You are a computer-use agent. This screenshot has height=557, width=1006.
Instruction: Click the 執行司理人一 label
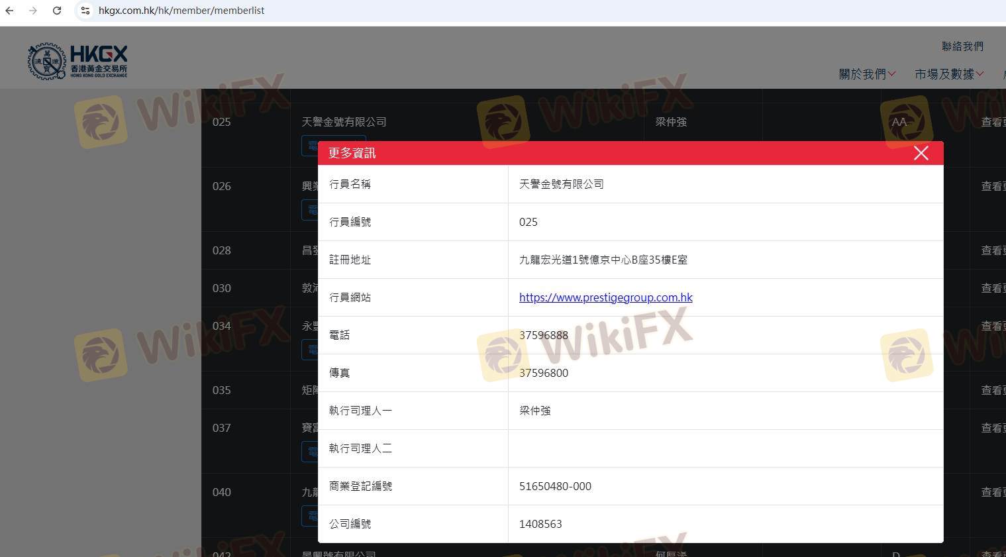pyautogui.click(x=360, y=411)
